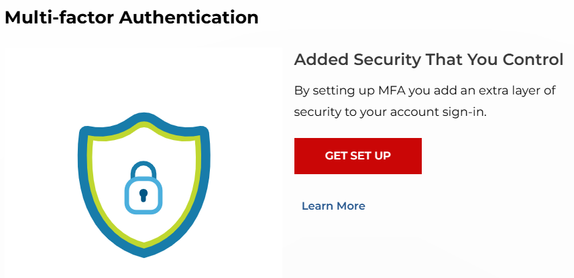Click the keyhole in the padlock

pyautogui.click(x=143, y=195)
